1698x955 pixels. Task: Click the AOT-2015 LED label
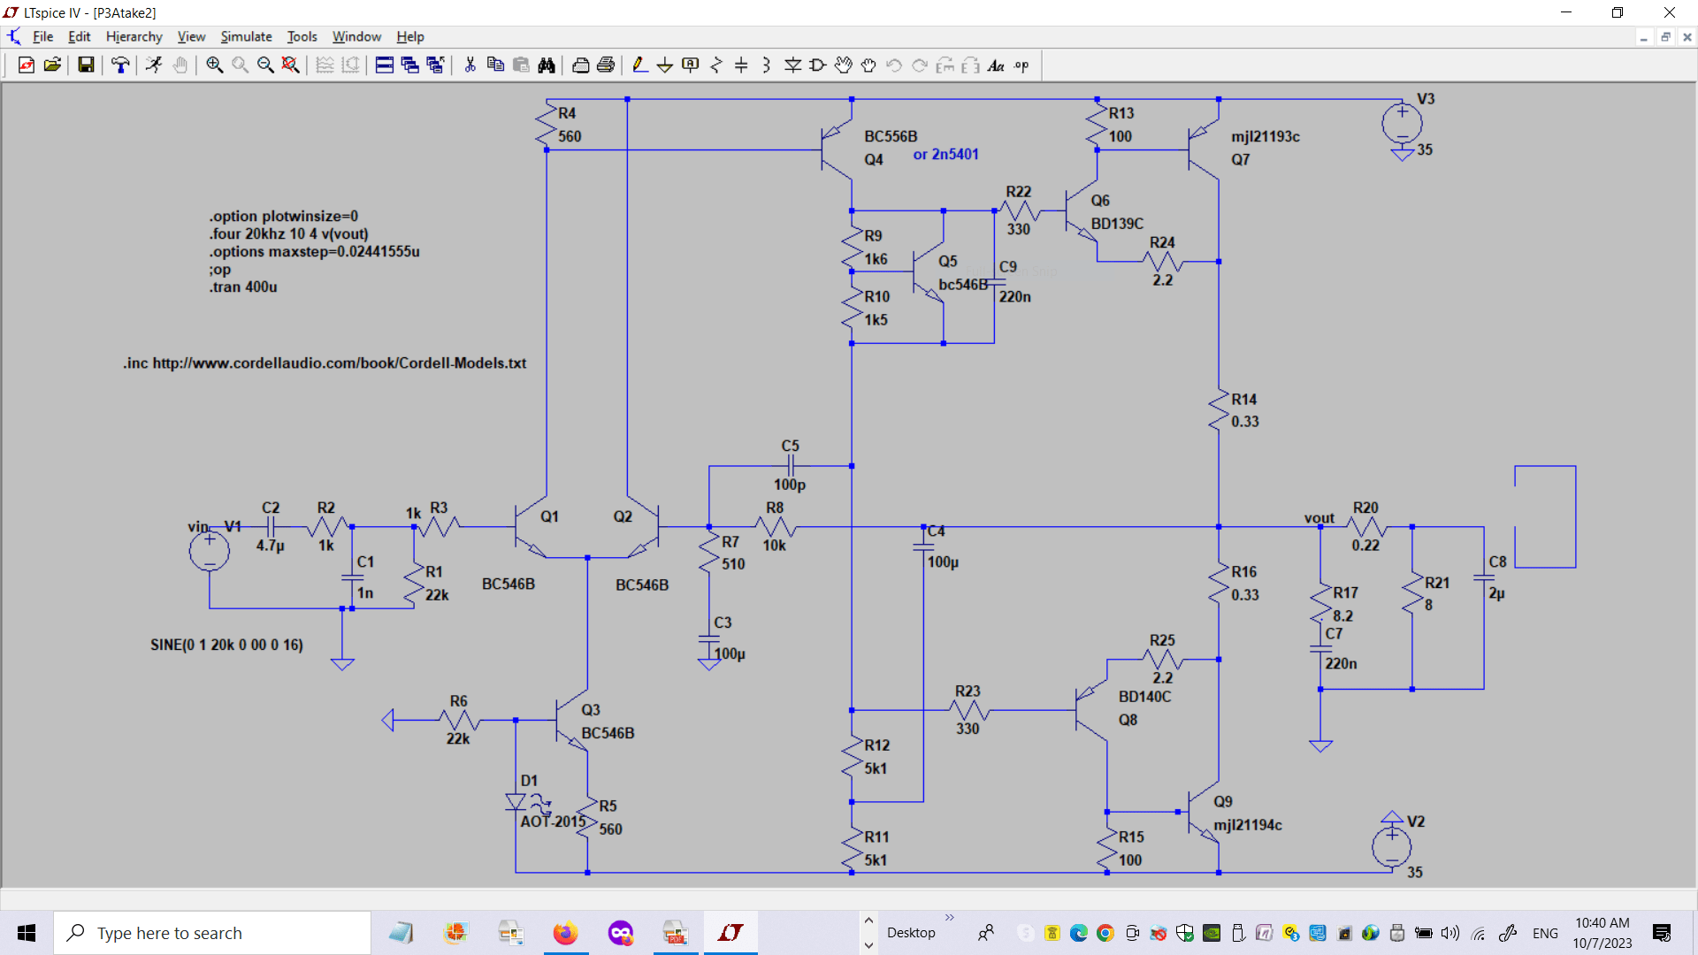pyautogui.click(x=553, y=821)
